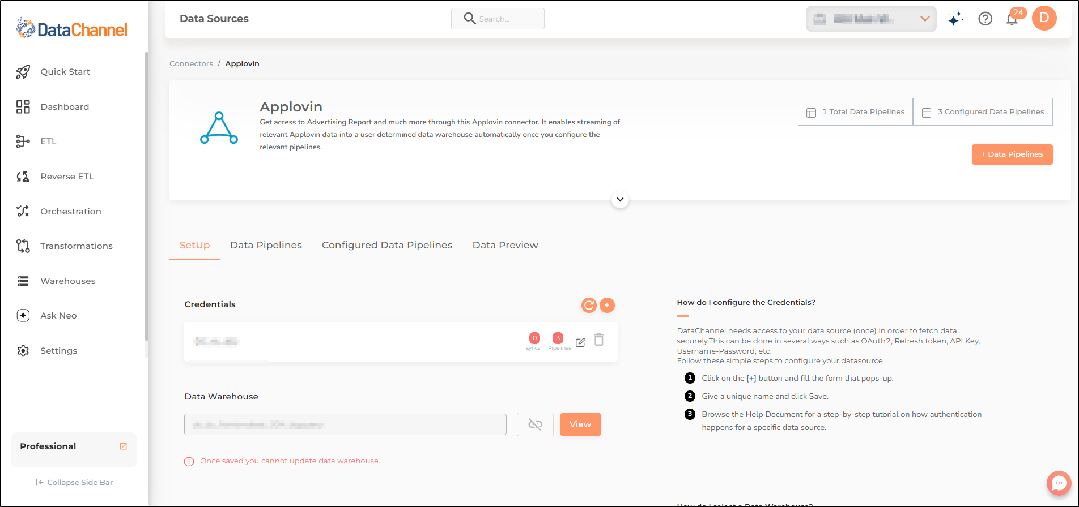
Task: Open the Professional plan external link icon
Action: pos(124,446)
